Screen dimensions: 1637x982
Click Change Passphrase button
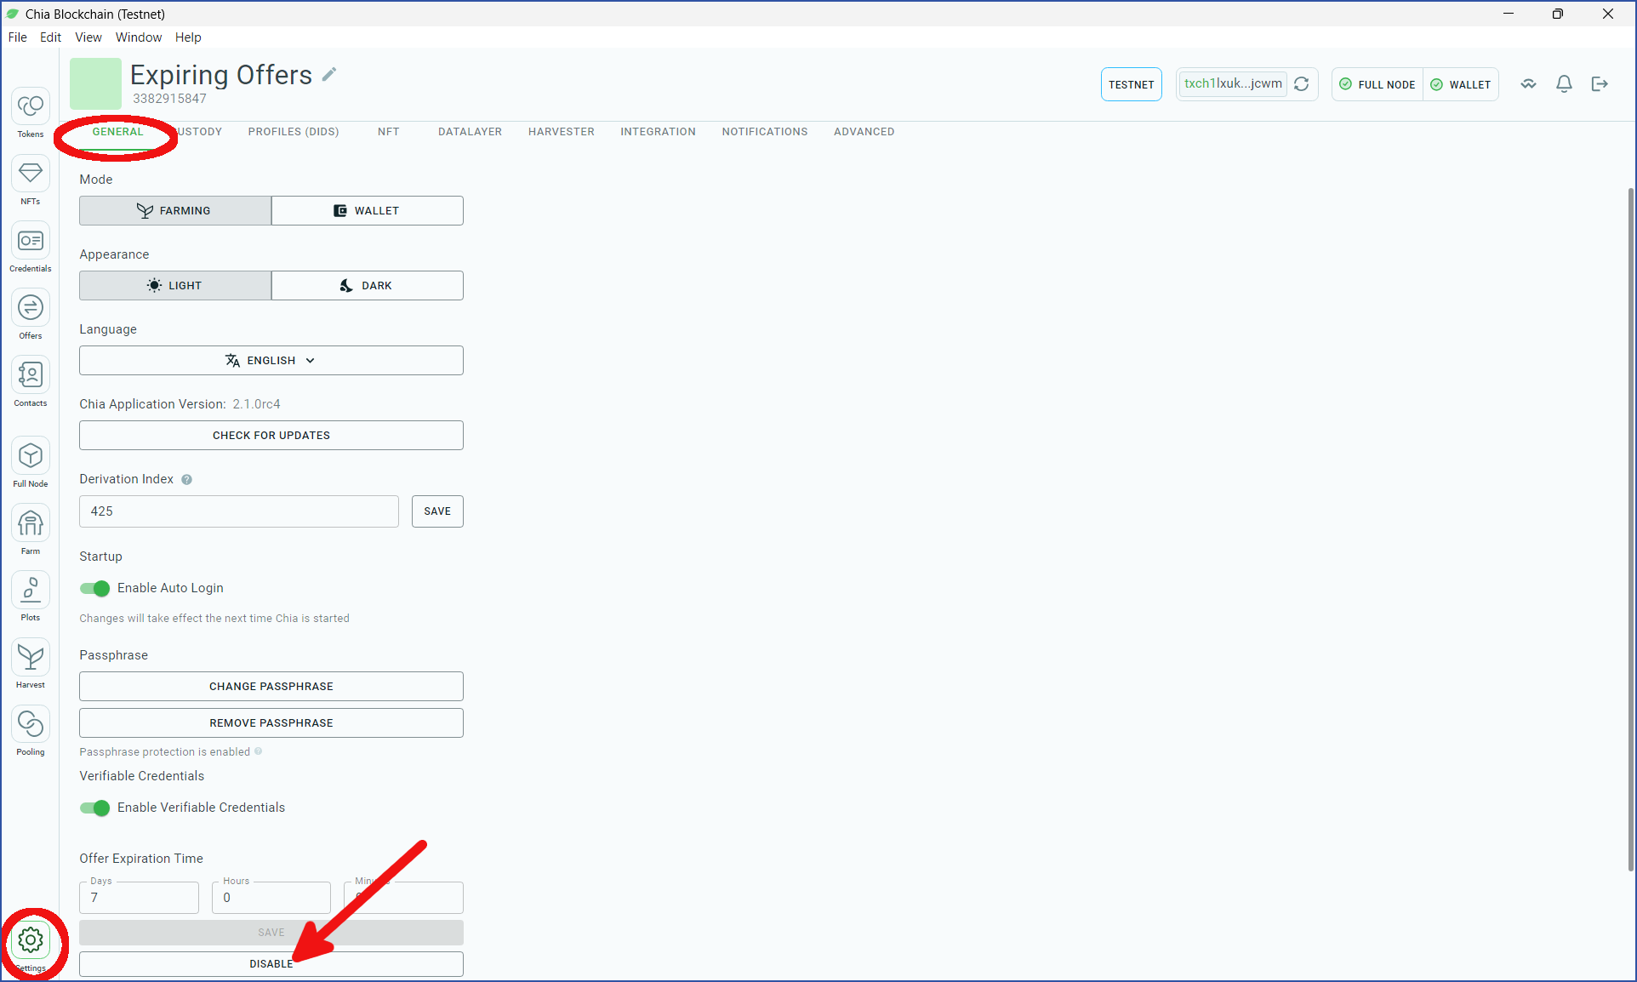[271, 687]
